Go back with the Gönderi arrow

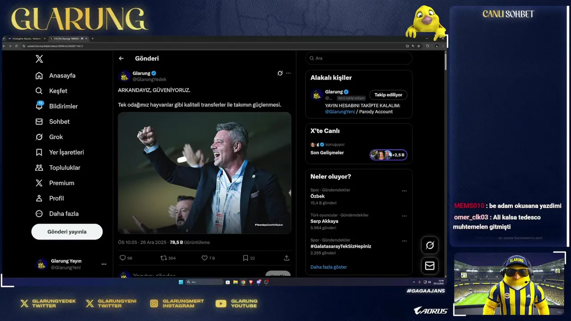point(121,58)
